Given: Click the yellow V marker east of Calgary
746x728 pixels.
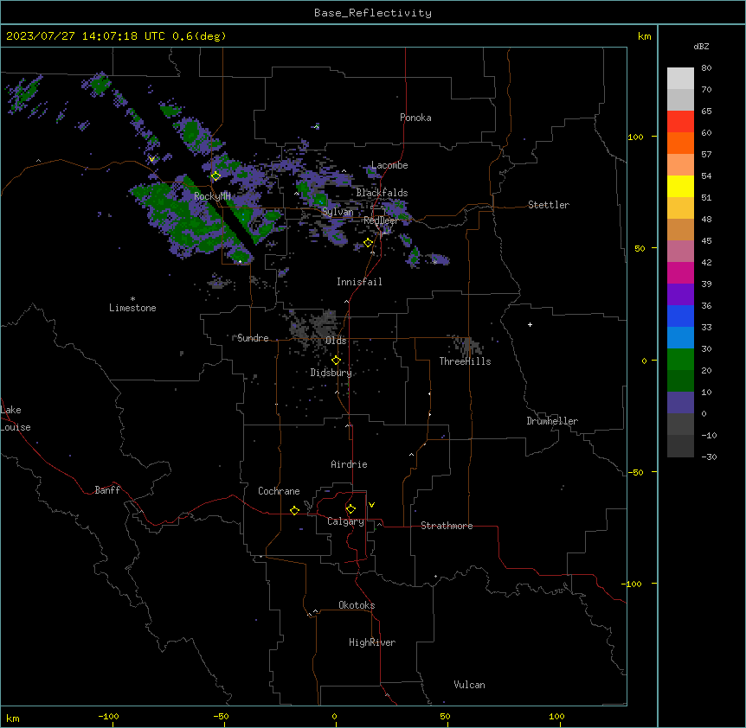Looking at the screenshot, I should click(x=371, y=505).
